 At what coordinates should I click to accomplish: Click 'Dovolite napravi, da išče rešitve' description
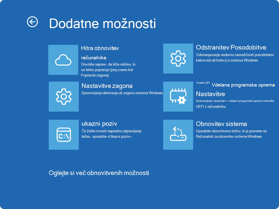tap(108, 70)
